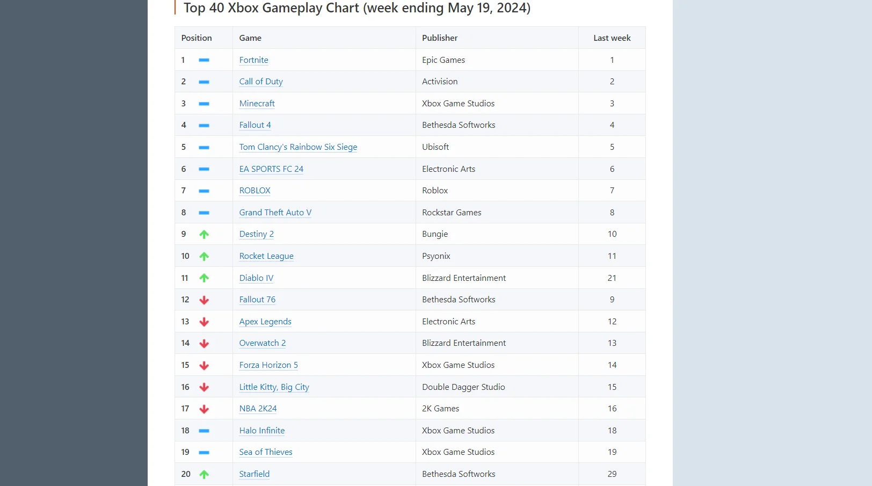
Task: Click the Position column header
Action: pos(197,38)
